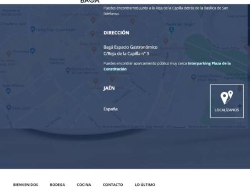This screenshot has height=187, width=250.
Task: Click the plus icon beside Localízanos
Action: [x=240, y=106]
